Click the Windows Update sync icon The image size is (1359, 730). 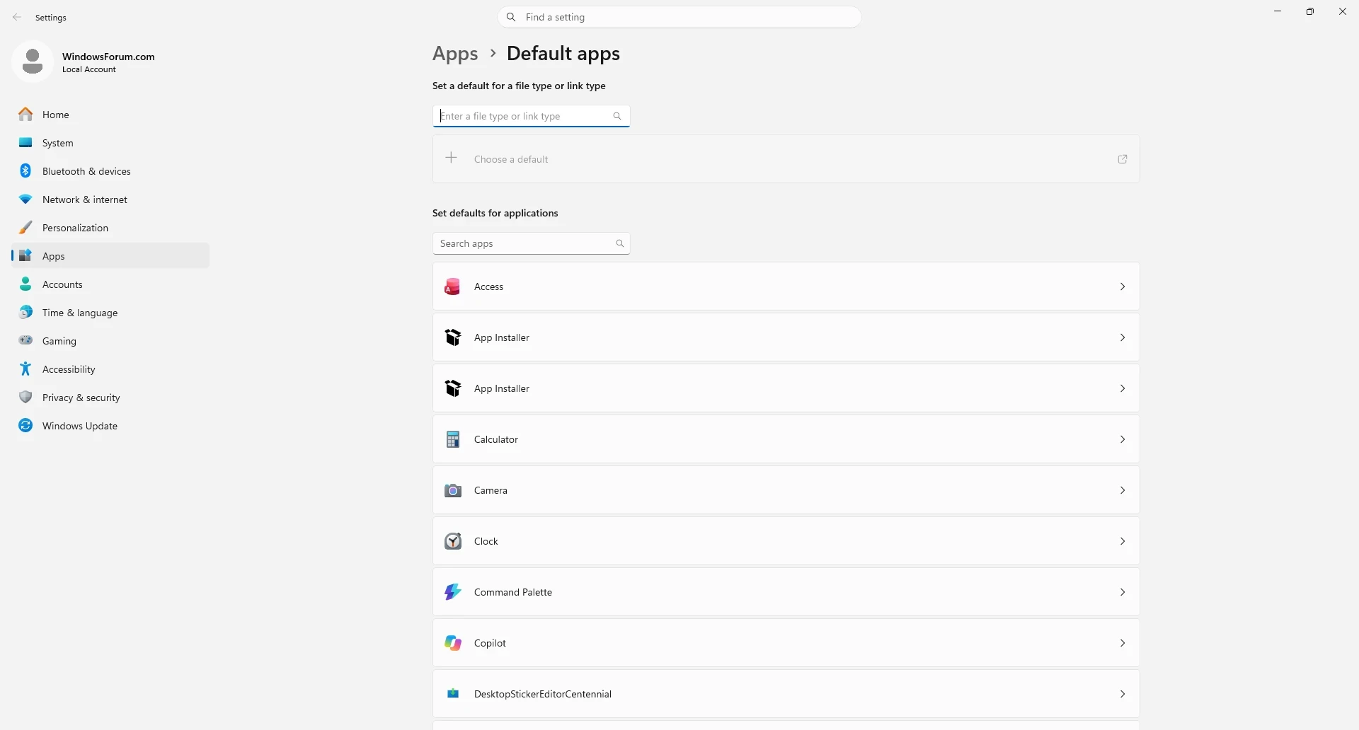[25, 425]
